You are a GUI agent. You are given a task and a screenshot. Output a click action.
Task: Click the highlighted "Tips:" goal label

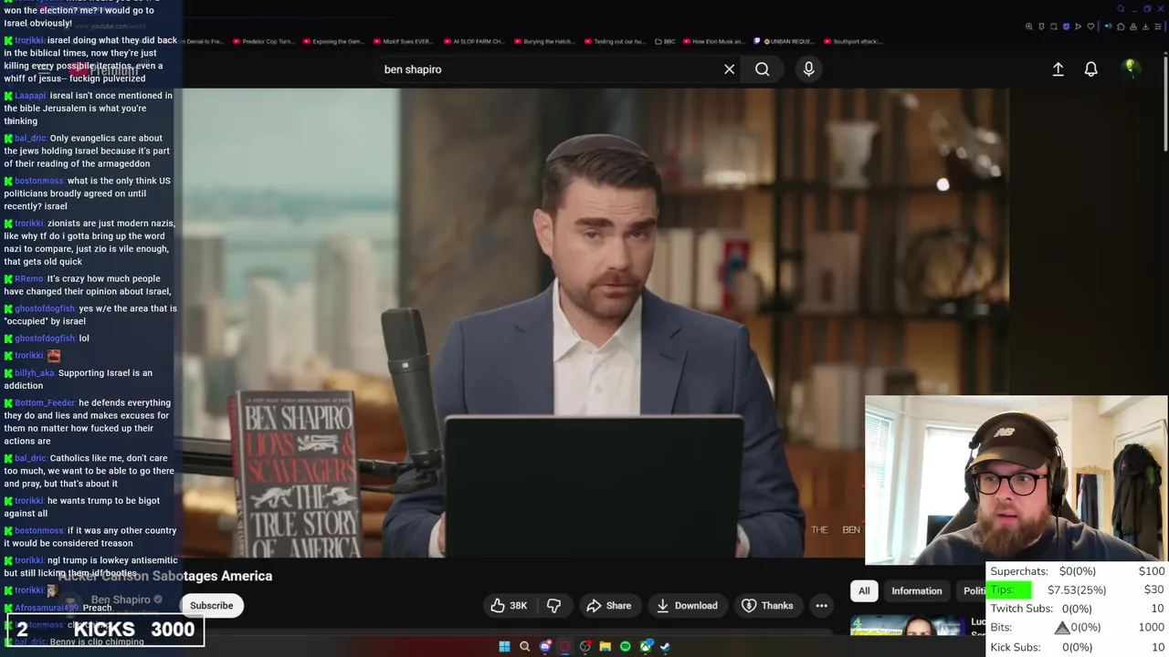pos(1009,589)
